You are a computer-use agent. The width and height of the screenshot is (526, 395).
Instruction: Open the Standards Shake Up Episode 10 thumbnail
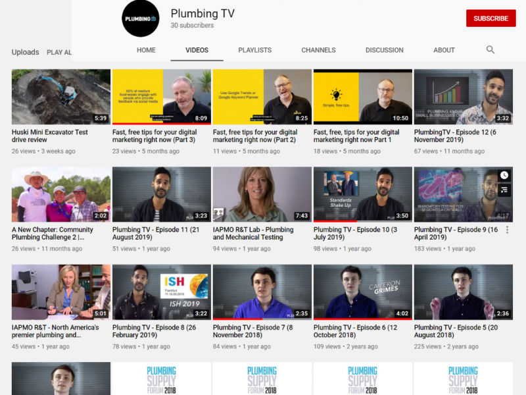pyautogui.click(x=363, y=194)
